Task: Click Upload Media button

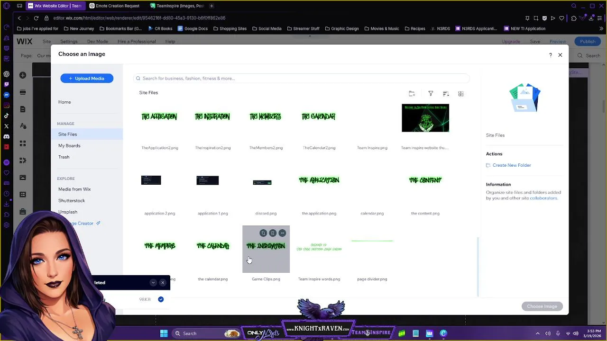Action: pos(87,78)
